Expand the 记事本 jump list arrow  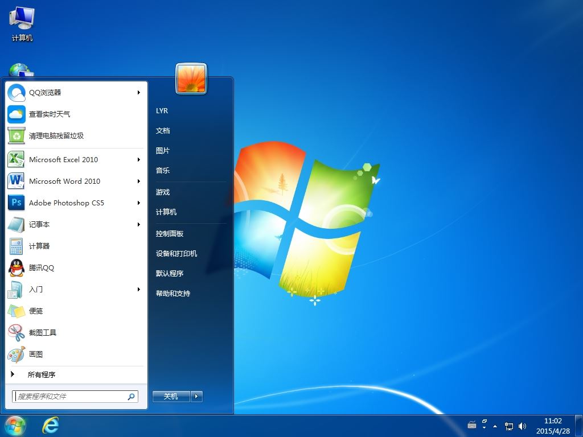coord(139,224)
